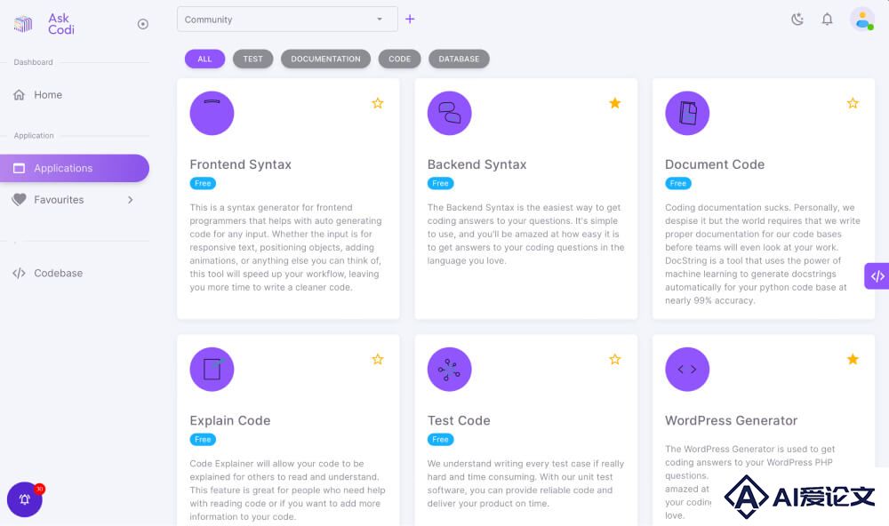Open the Community dropdown

[287, 20]
